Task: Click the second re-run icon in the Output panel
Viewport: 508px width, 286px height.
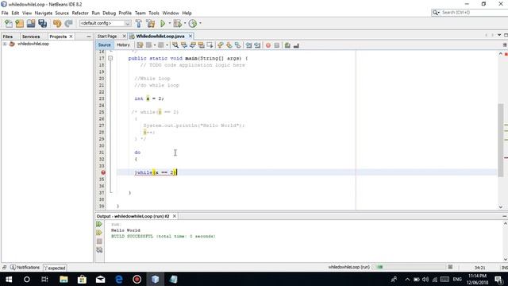Action: (99, 233)
